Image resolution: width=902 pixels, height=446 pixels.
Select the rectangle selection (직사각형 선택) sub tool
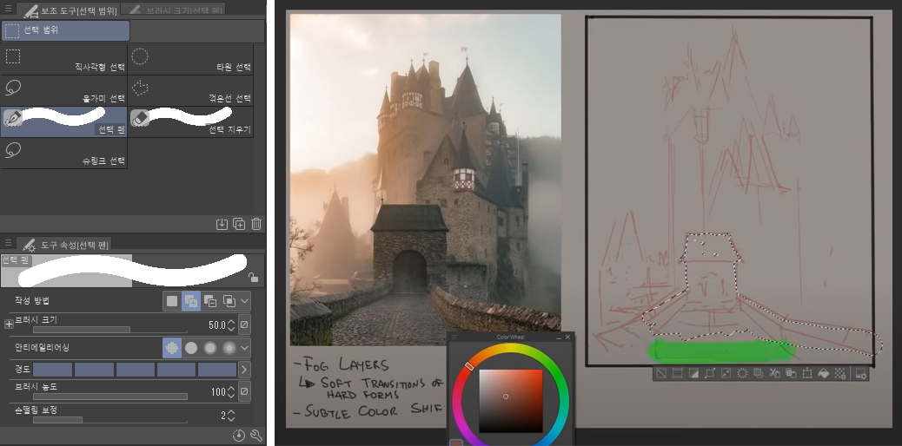64,58
